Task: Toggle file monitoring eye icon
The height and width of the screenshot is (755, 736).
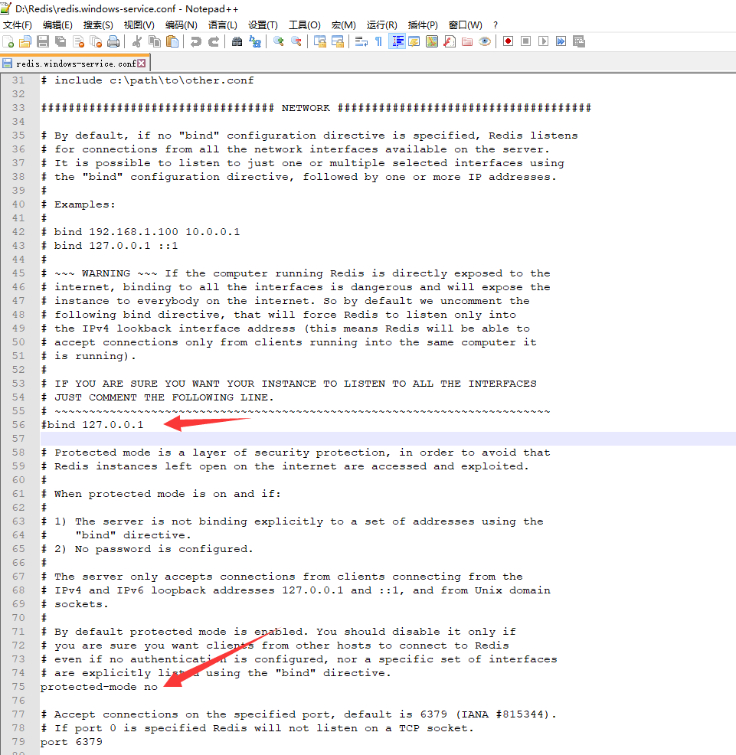Action: (x=485, y=42)
